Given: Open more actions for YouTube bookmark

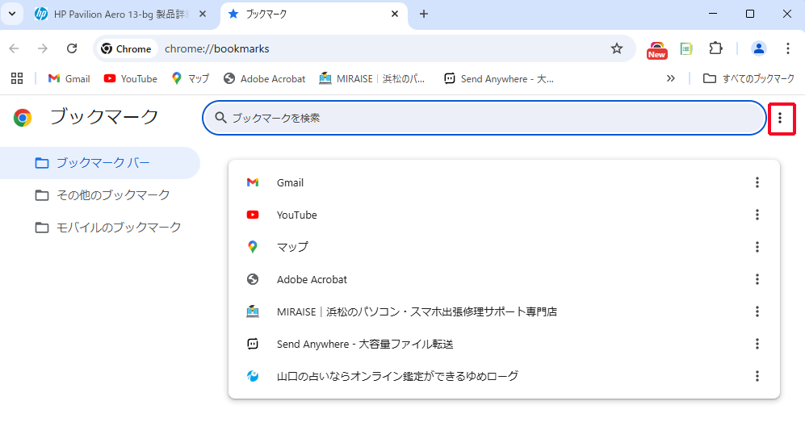Looking at the screenshot, I should 757,215.
